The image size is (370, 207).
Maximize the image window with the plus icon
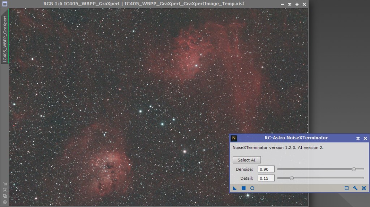pos(297,4)
